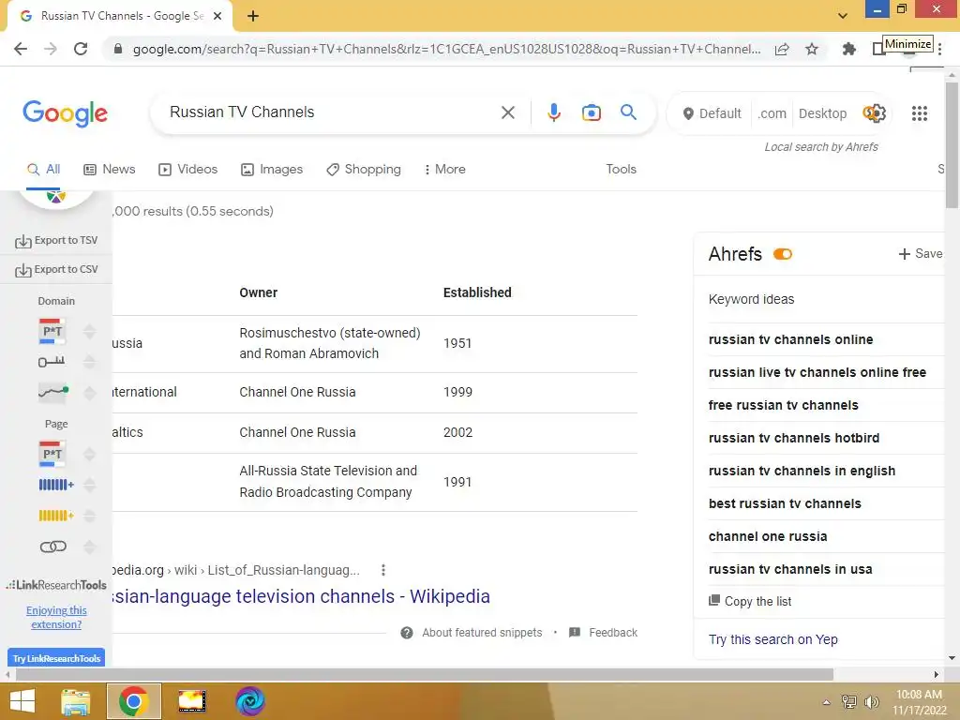Click Try this search on Yep
Screen dimensions: 960x720
pyautogui.click(x=772, y=639)
